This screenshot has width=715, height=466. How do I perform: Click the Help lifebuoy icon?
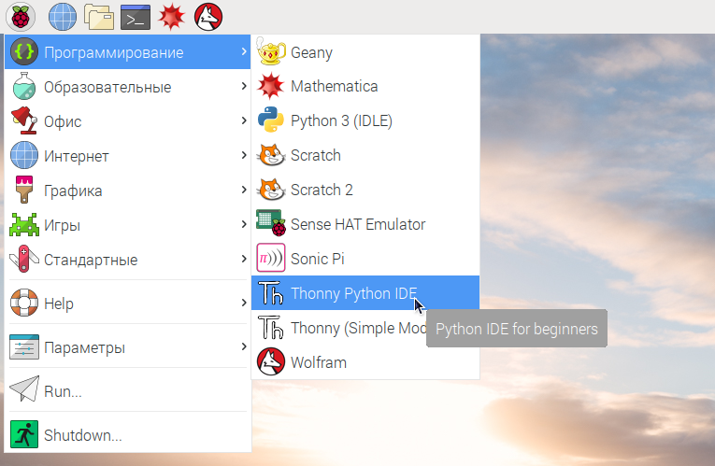(24, 303)
